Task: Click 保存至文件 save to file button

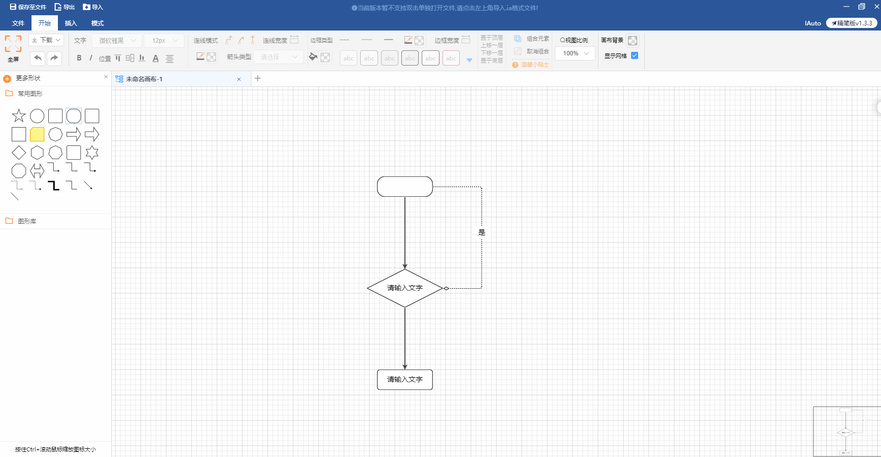Action: point(28,7)
